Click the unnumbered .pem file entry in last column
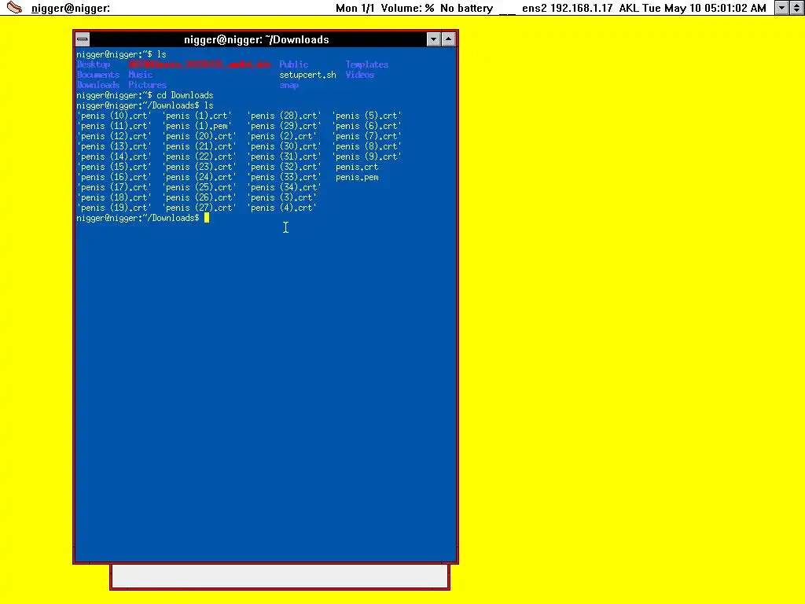Viewport: 805px width, 604px height. (x=357, y=178)
